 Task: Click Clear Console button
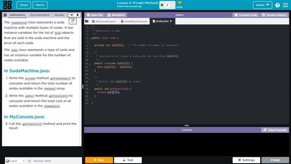pos(275,130)
